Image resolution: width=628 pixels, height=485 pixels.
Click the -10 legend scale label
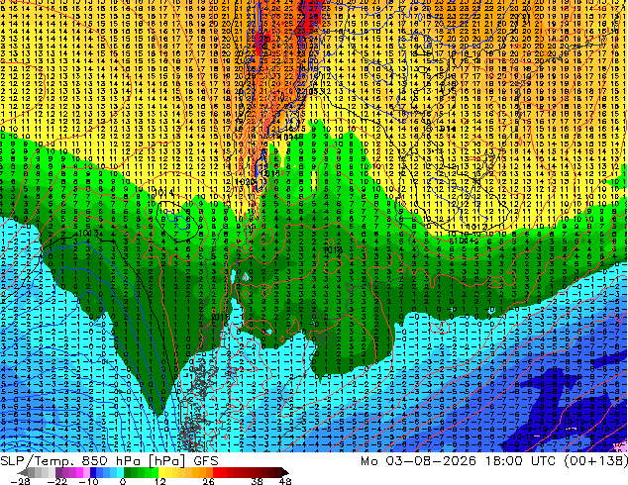[88, 481]
